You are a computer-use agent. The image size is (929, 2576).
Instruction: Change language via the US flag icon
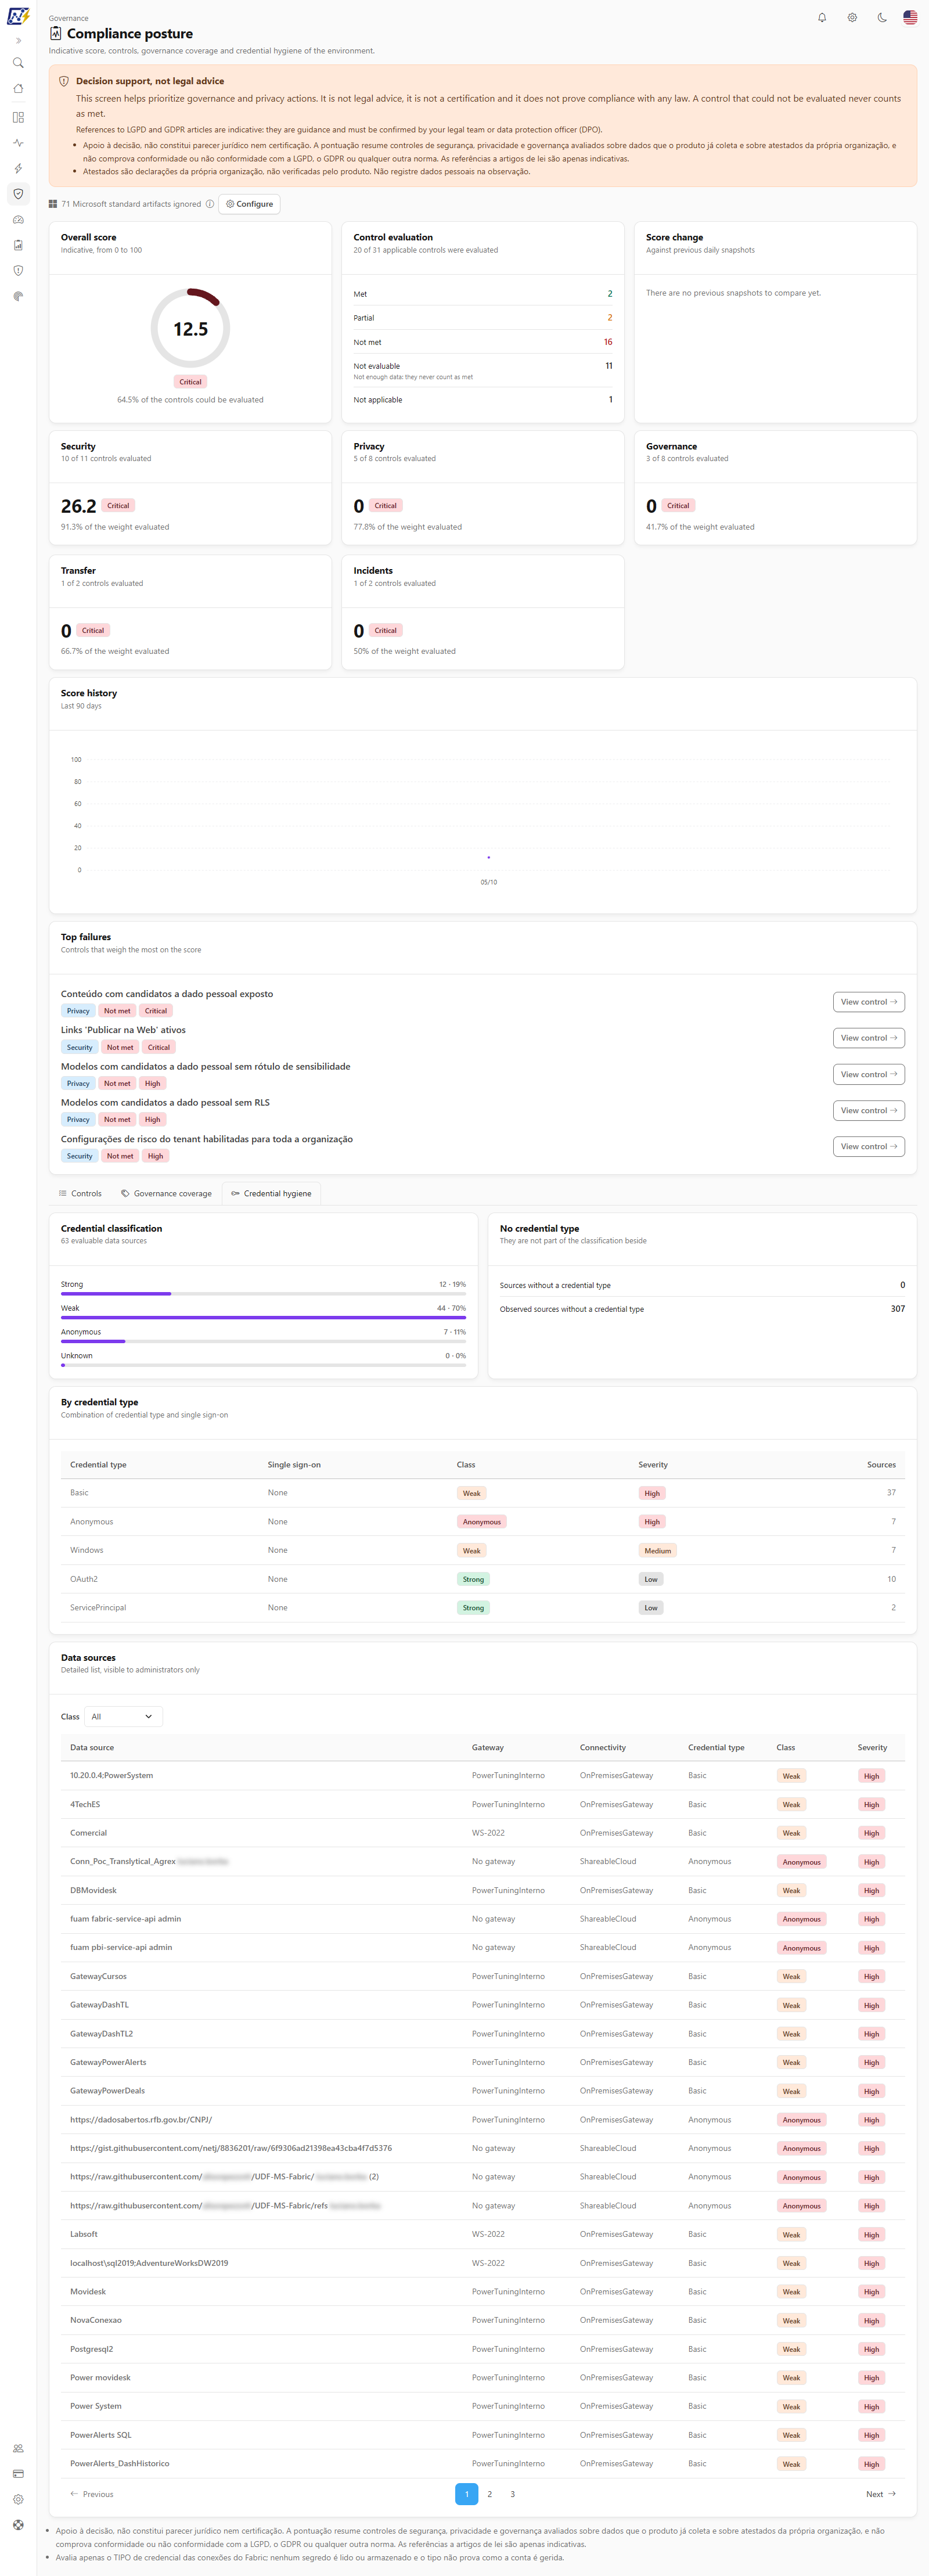[x=910, y=17]
